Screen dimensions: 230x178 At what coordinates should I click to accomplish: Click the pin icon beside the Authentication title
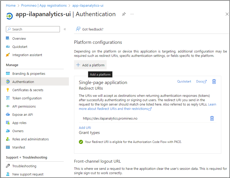[124, 14]
